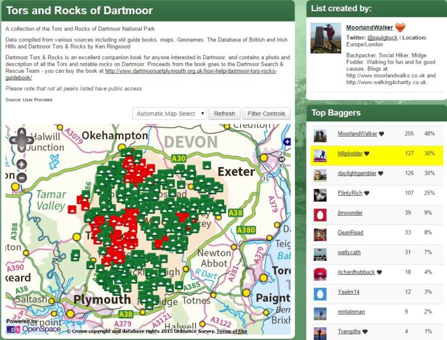Click the orange heart beside MoorlandWalker creator name
This screenshot has height=340, width=447.
400,27
